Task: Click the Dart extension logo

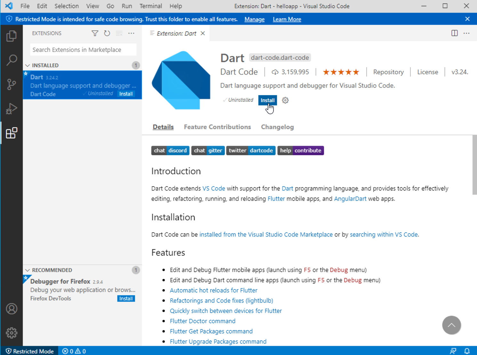Action: pos(181,80)
